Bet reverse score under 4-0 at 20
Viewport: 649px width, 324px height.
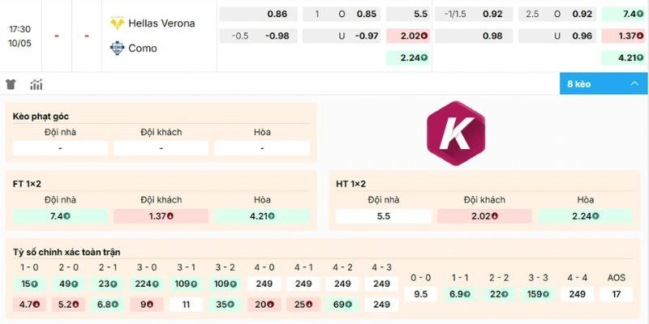coord(264,305)
